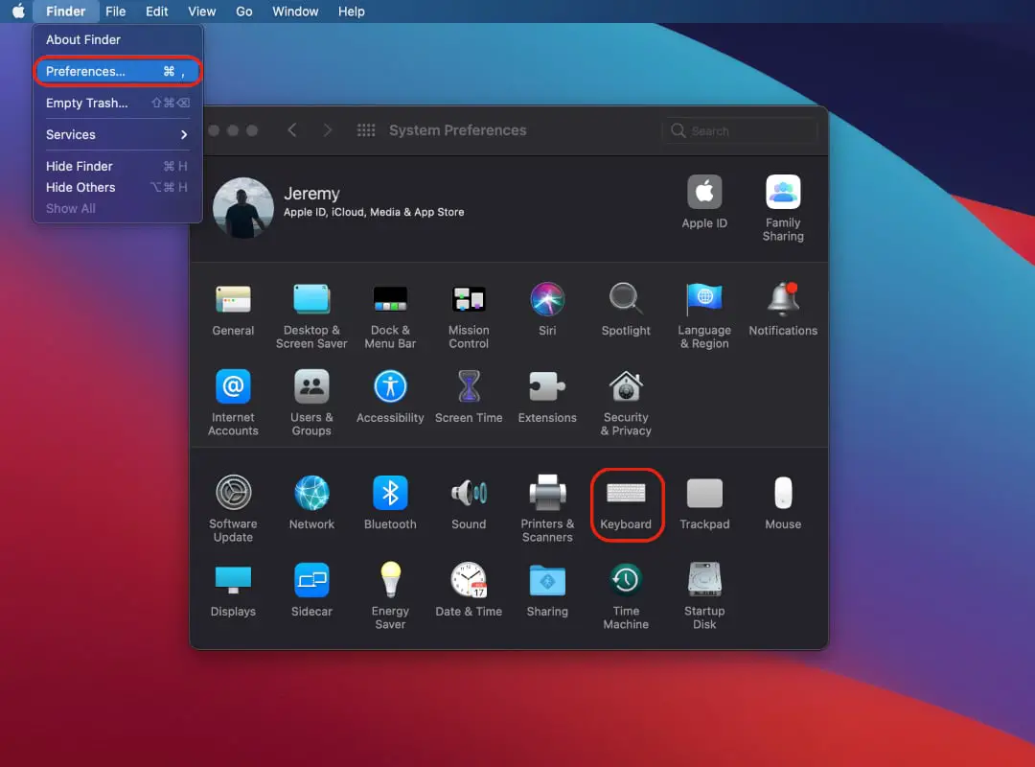Screen dimensions: 1035x767
Task: Open Spotlight preferences
Action: [626, 310]
